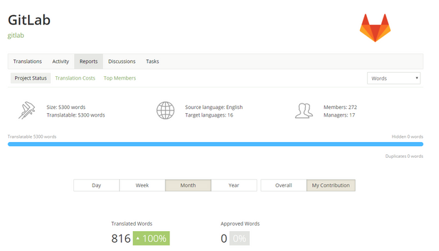Expand the Words unit dropdown
The image size is (439, 251).
(394, 78)
